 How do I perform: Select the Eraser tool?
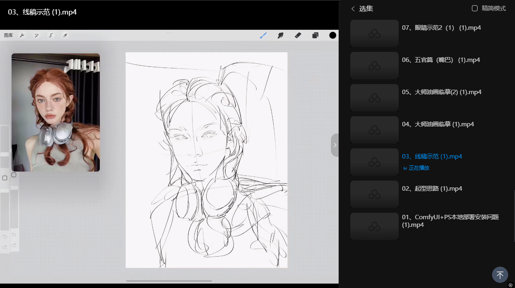pos(298,35)
